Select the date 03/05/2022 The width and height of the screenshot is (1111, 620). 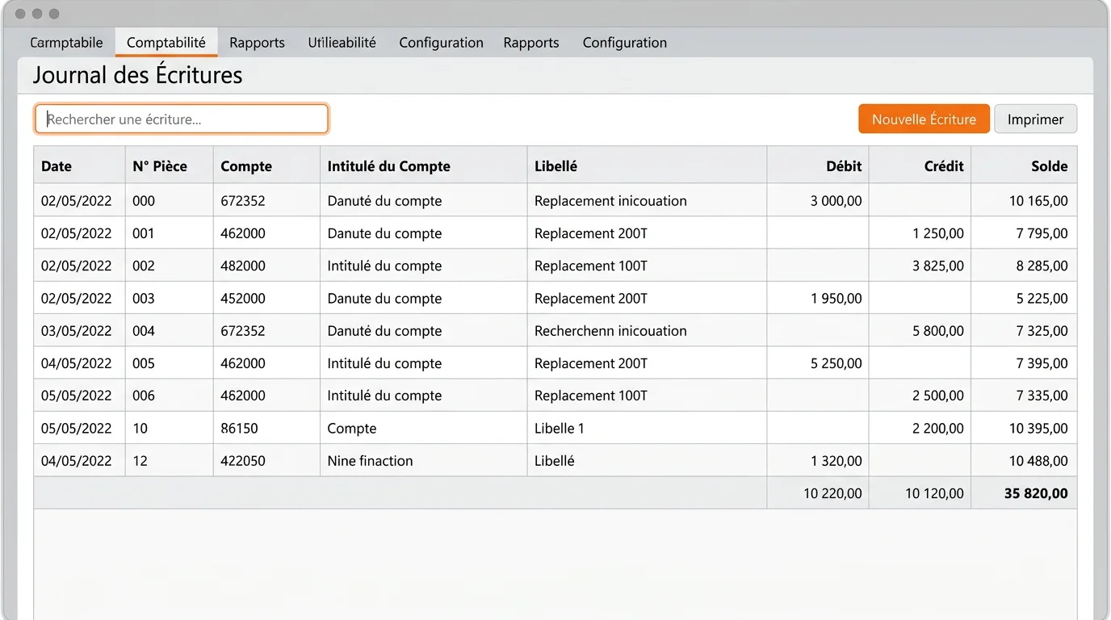[x=77, y=330]
